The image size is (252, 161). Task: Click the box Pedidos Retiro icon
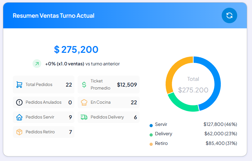coord(19,132)
